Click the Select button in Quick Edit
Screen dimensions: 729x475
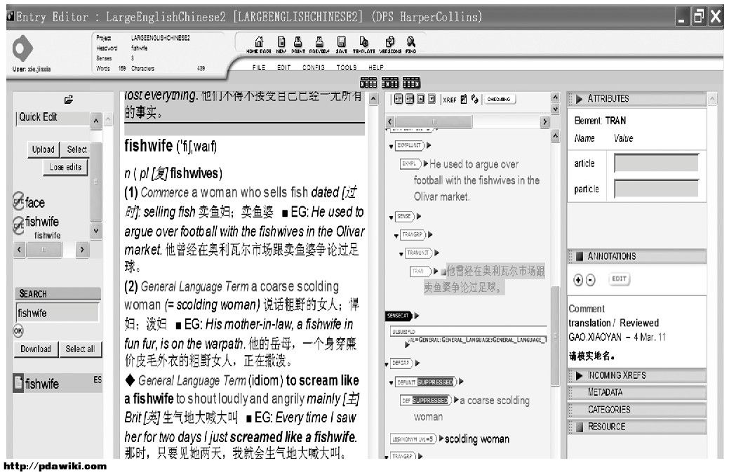76,149
